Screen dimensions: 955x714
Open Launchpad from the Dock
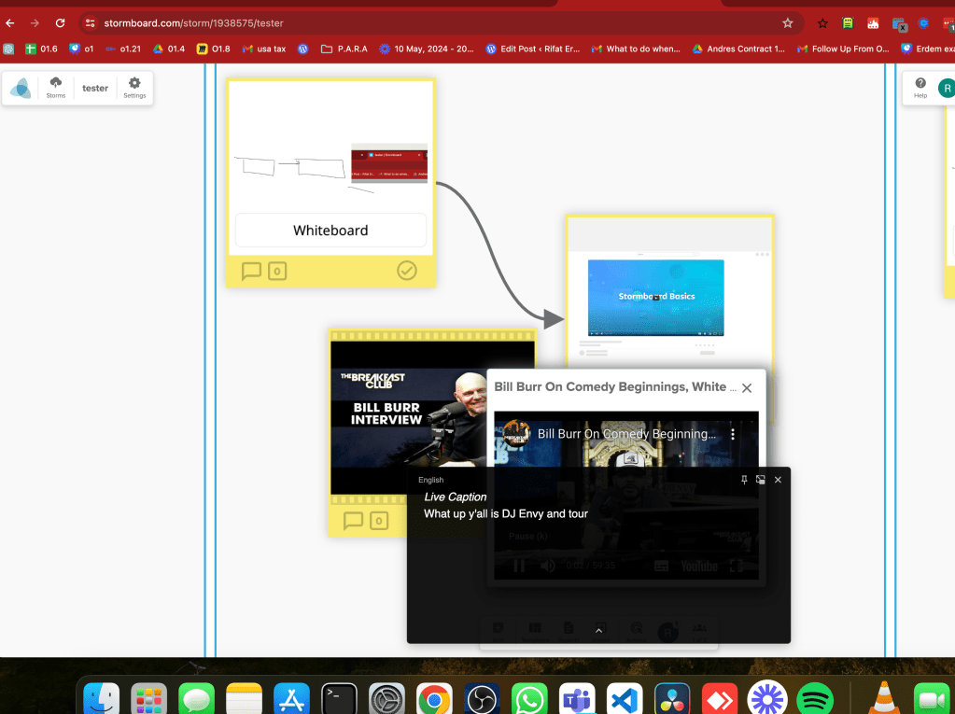point(148,699)
